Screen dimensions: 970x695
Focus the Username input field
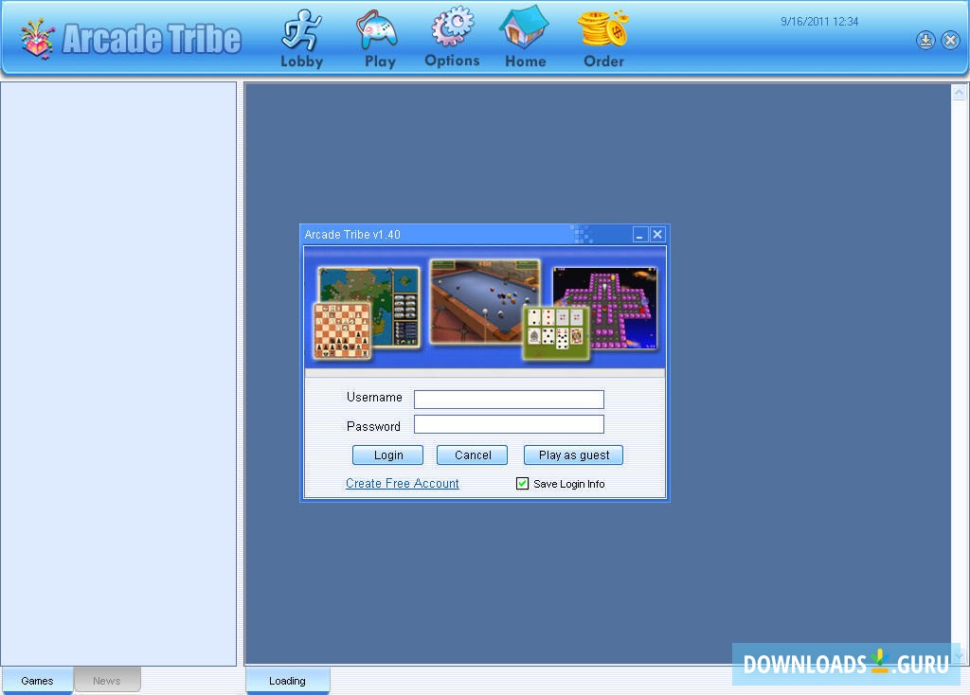509,400
